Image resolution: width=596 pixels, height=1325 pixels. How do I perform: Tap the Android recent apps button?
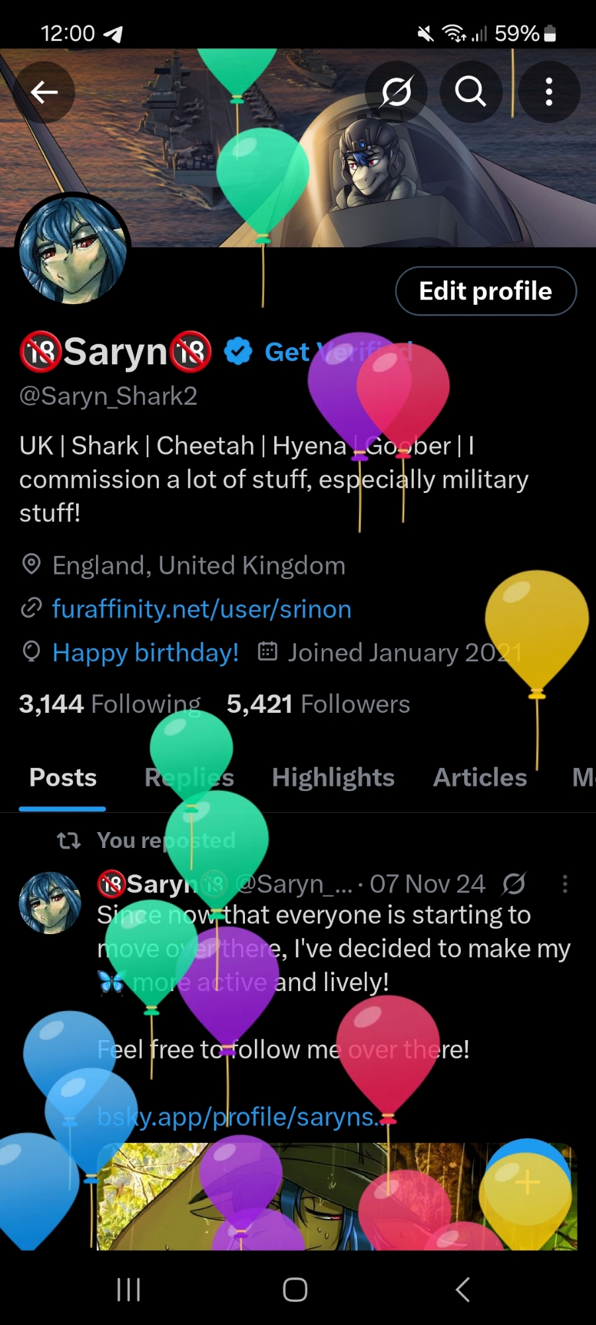(x=128, y=1289)
